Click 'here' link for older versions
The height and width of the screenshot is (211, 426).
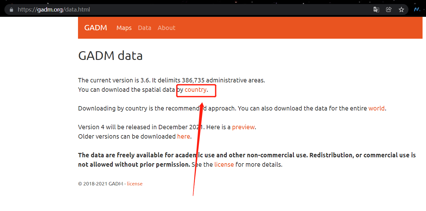[x=184, y=137]
